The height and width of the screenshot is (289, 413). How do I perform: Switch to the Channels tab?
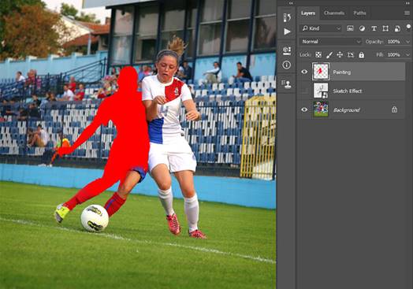pyautogui.click(x=334, y=13)
